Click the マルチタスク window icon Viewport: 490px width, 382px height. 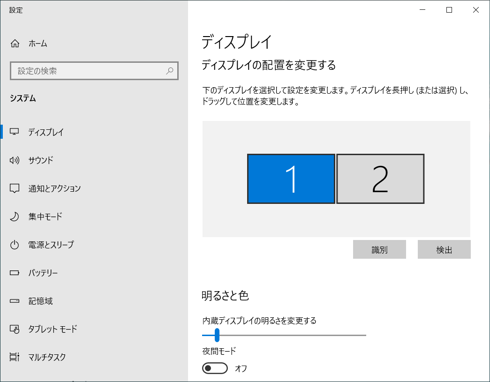[x=15, y=357]
